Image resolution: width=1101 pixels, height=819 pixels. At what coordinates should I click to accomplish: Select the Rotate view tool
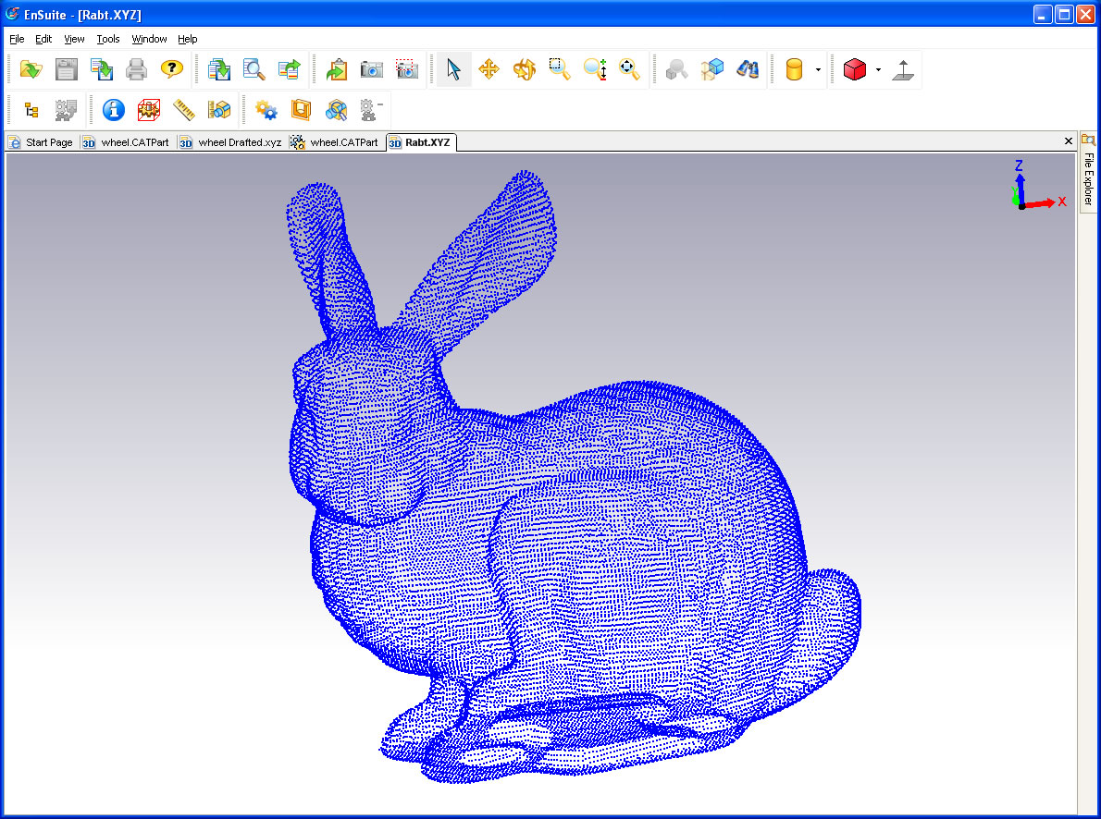524,69
